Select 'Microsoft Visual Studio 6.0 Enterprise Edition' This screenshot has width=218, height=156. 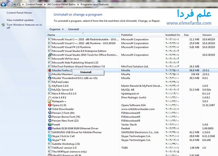pos(79,51)
